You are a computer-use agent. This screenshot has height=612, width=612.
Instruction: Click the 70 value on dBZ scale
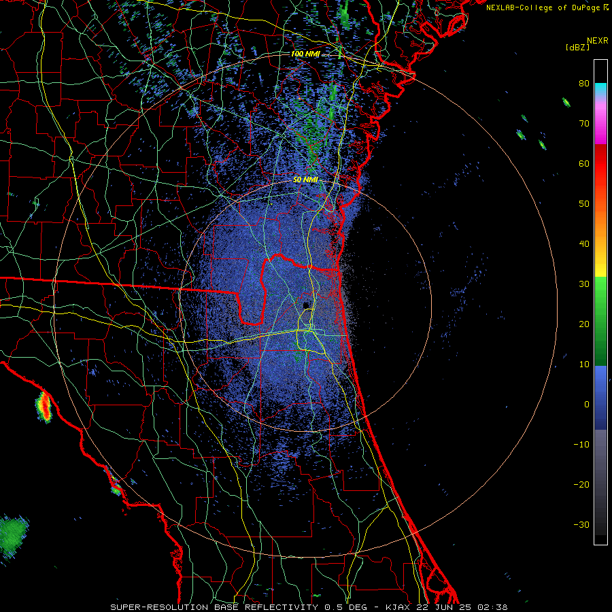584,123
